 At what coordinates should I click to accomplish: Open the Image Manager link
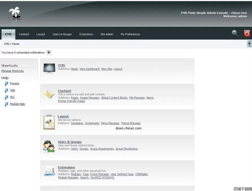coord(90,98)
